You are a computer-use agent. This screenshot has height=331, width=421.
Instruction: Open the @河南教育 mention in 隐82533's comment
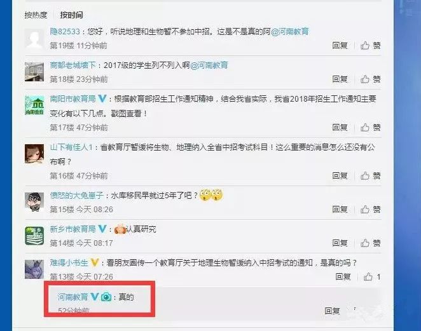tap(290, 32)
